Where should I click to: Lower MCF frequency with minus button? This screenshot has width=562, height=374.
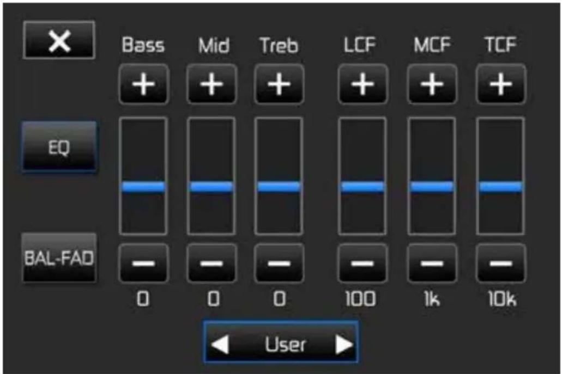coord(432,263)
